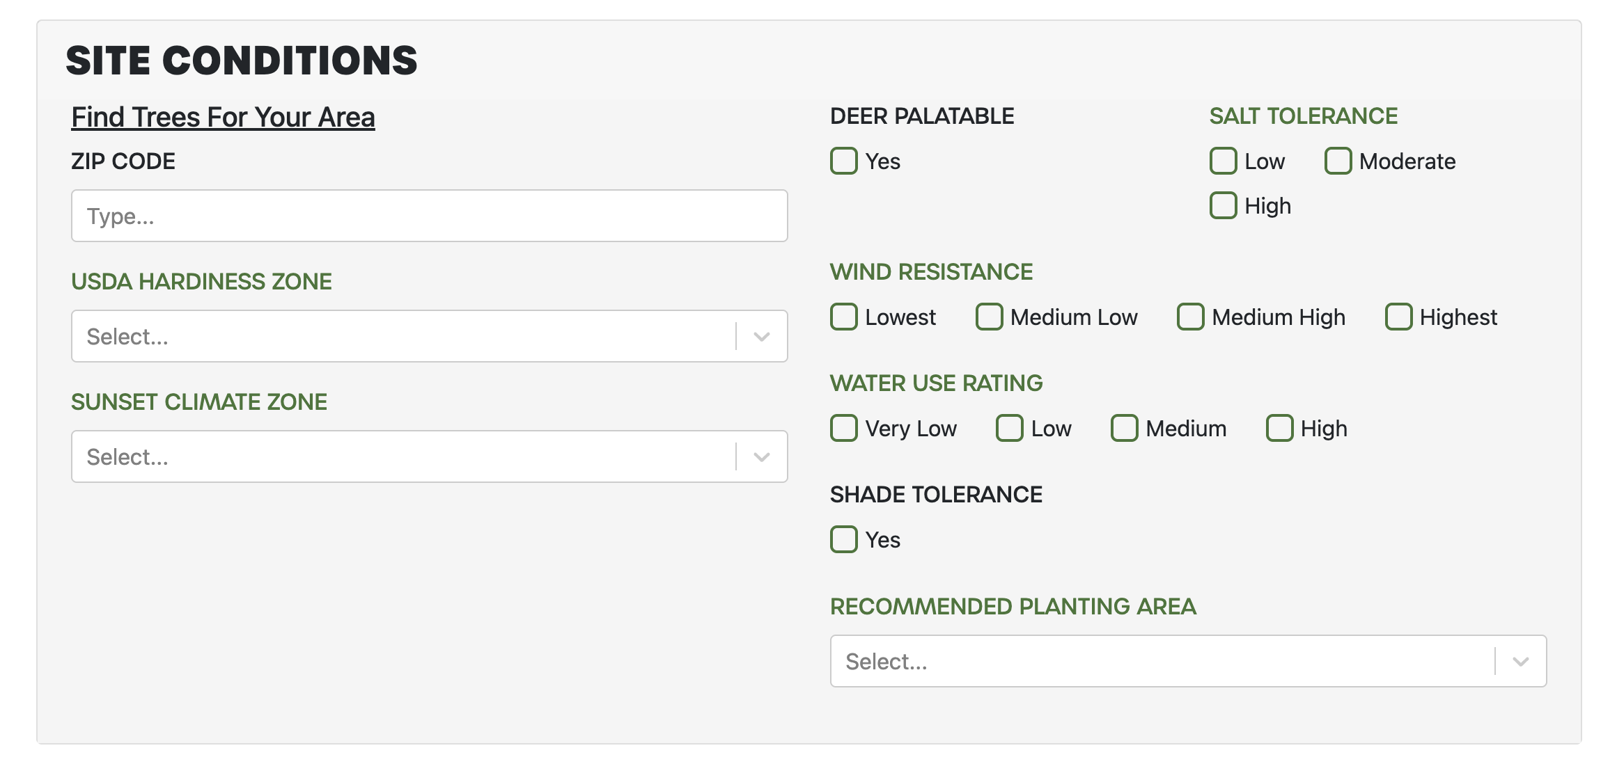Enable Low water use rating

1009,429
